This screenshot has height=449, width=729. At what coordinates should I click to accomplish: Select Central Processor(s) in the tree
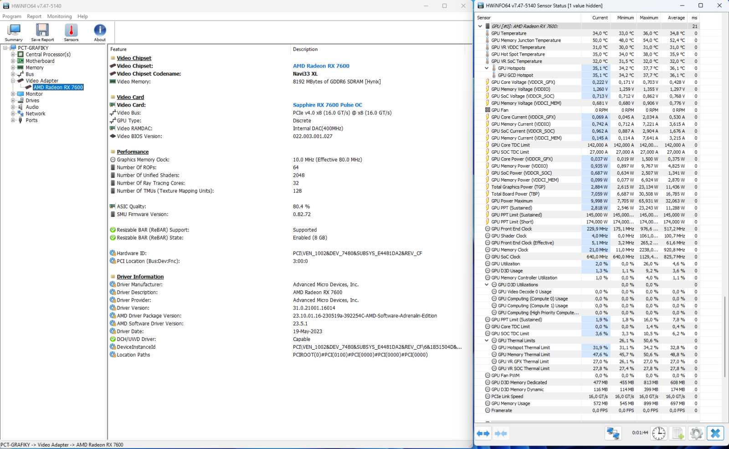tap(48, 54)
